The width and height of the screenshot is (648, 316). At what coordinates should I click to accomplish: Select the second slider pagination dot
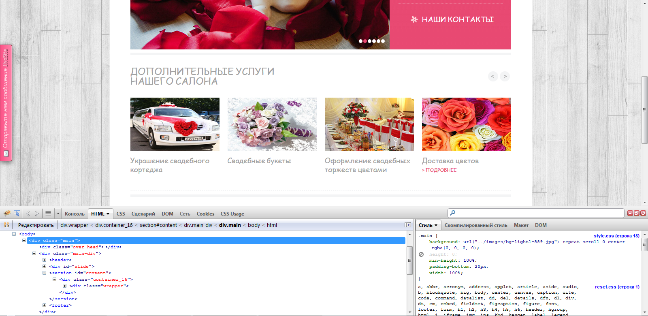[365, 41]
